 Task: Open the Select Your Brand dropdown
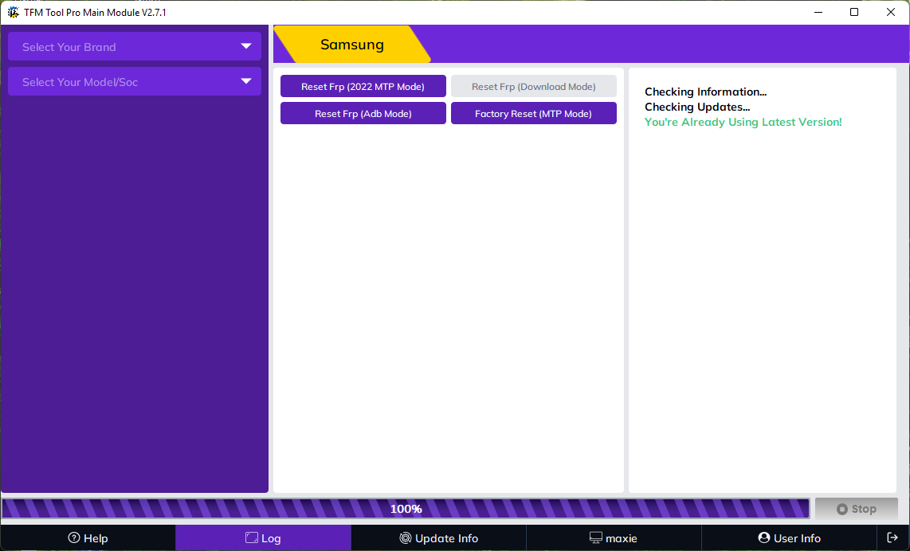(x=134, y=46)
